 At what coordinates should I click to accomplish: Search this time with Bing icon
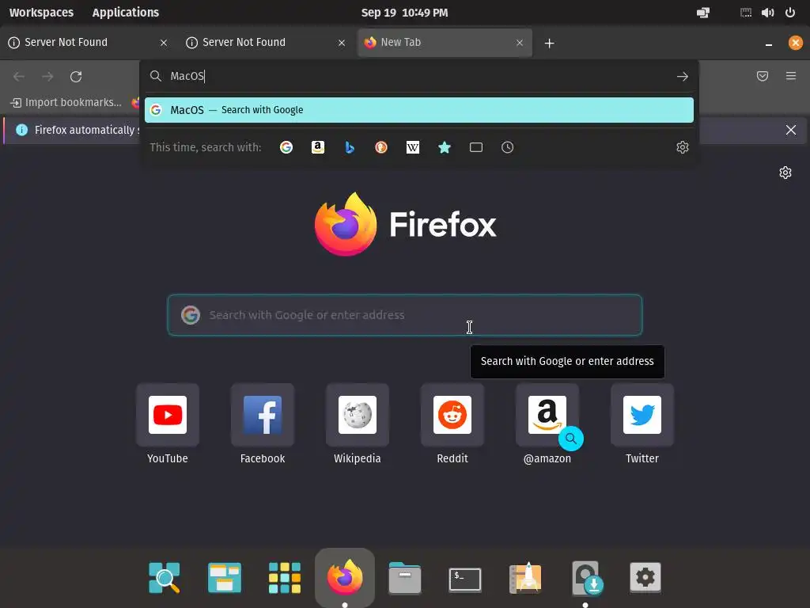coord(350,147)
